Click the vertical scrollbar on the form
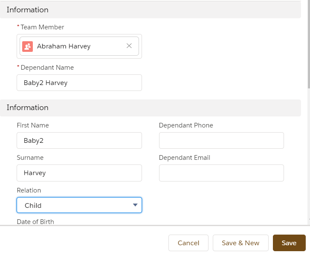 click(x=308, y=42)
